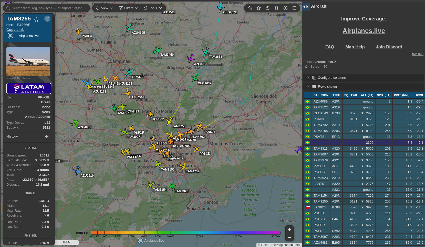Open history replay clock icon
The height and width of the screenshot is (247, 425).
point(267,8)
